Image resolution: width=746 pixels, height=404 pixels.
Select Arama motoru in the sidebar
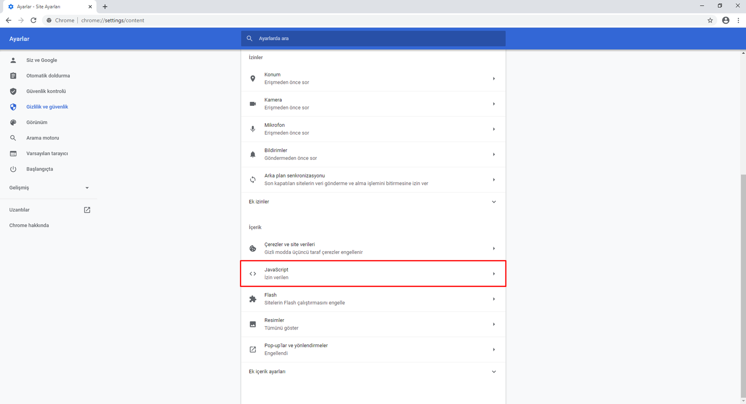[42, 138]
